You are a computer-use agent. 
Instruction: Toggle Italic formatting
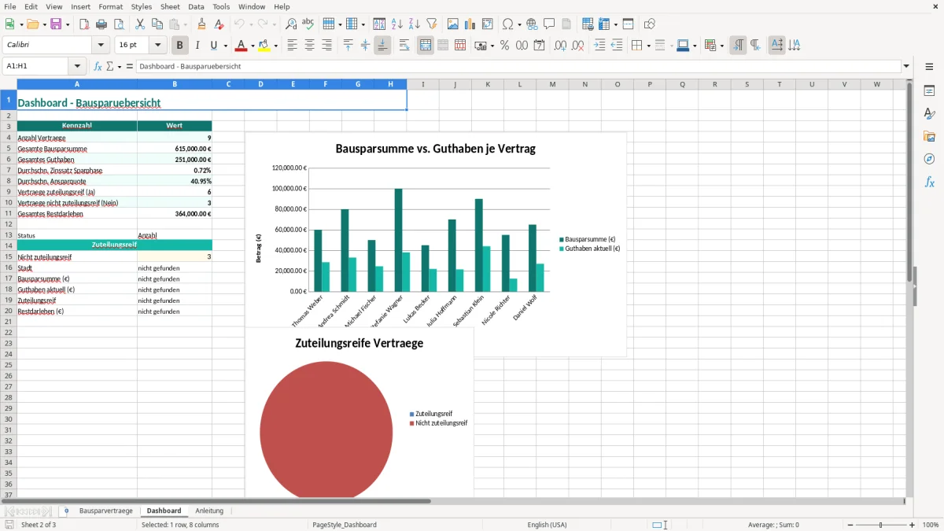[x=197, y=46]
